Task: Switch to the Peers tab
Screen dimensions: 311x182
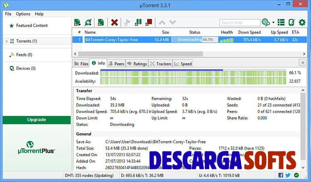Action: pos(116,64)
